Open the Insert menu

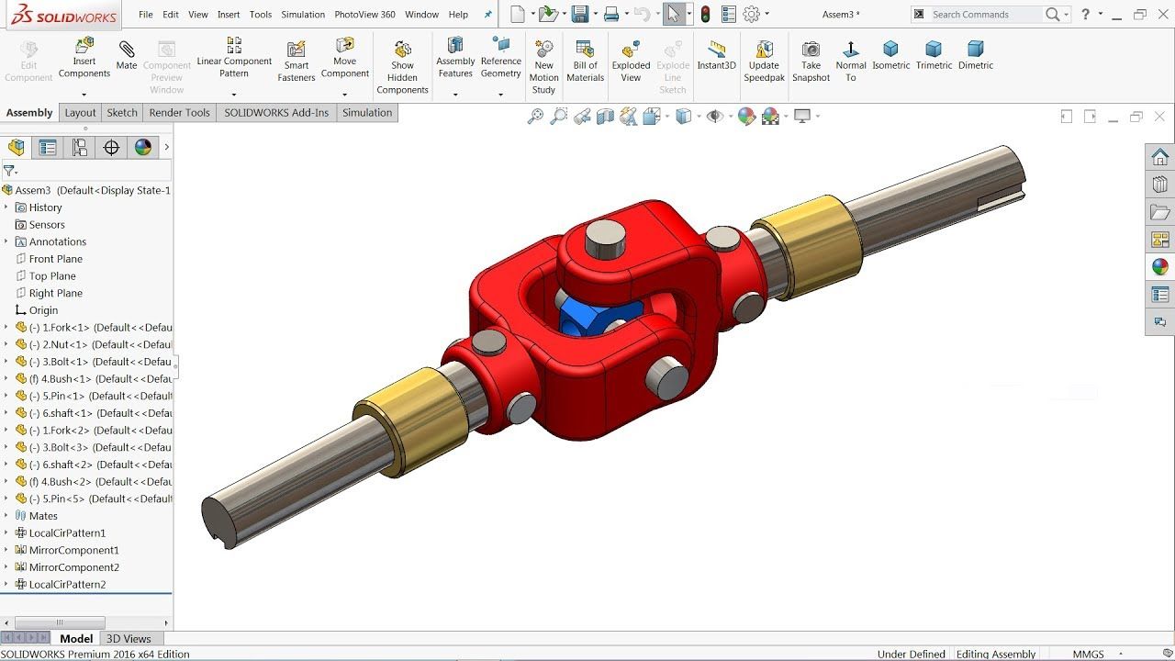(x=229, y=15)
